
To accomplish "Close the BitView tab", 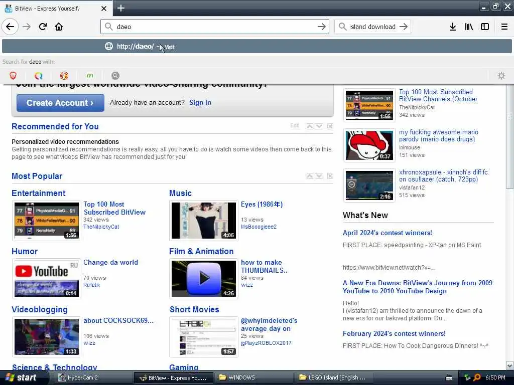I will click(103, 9).
